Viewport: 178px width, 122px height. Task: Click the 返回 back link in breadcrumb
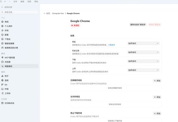coord(47,13)
